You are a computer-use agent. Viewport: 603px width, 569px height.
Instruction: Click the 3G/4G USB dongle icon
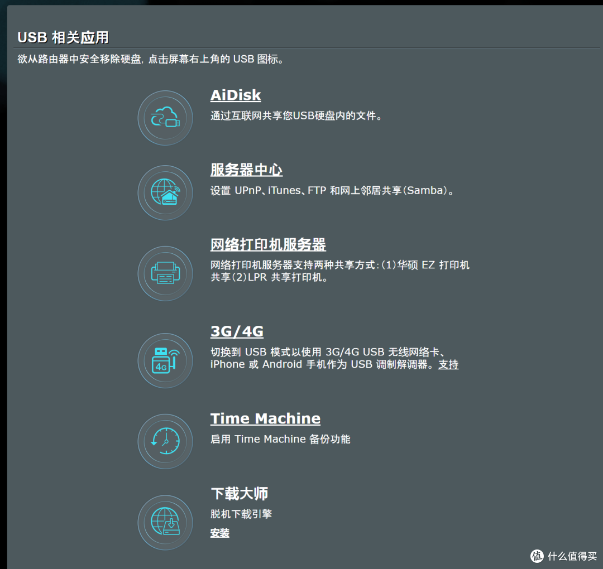point(165,360)
